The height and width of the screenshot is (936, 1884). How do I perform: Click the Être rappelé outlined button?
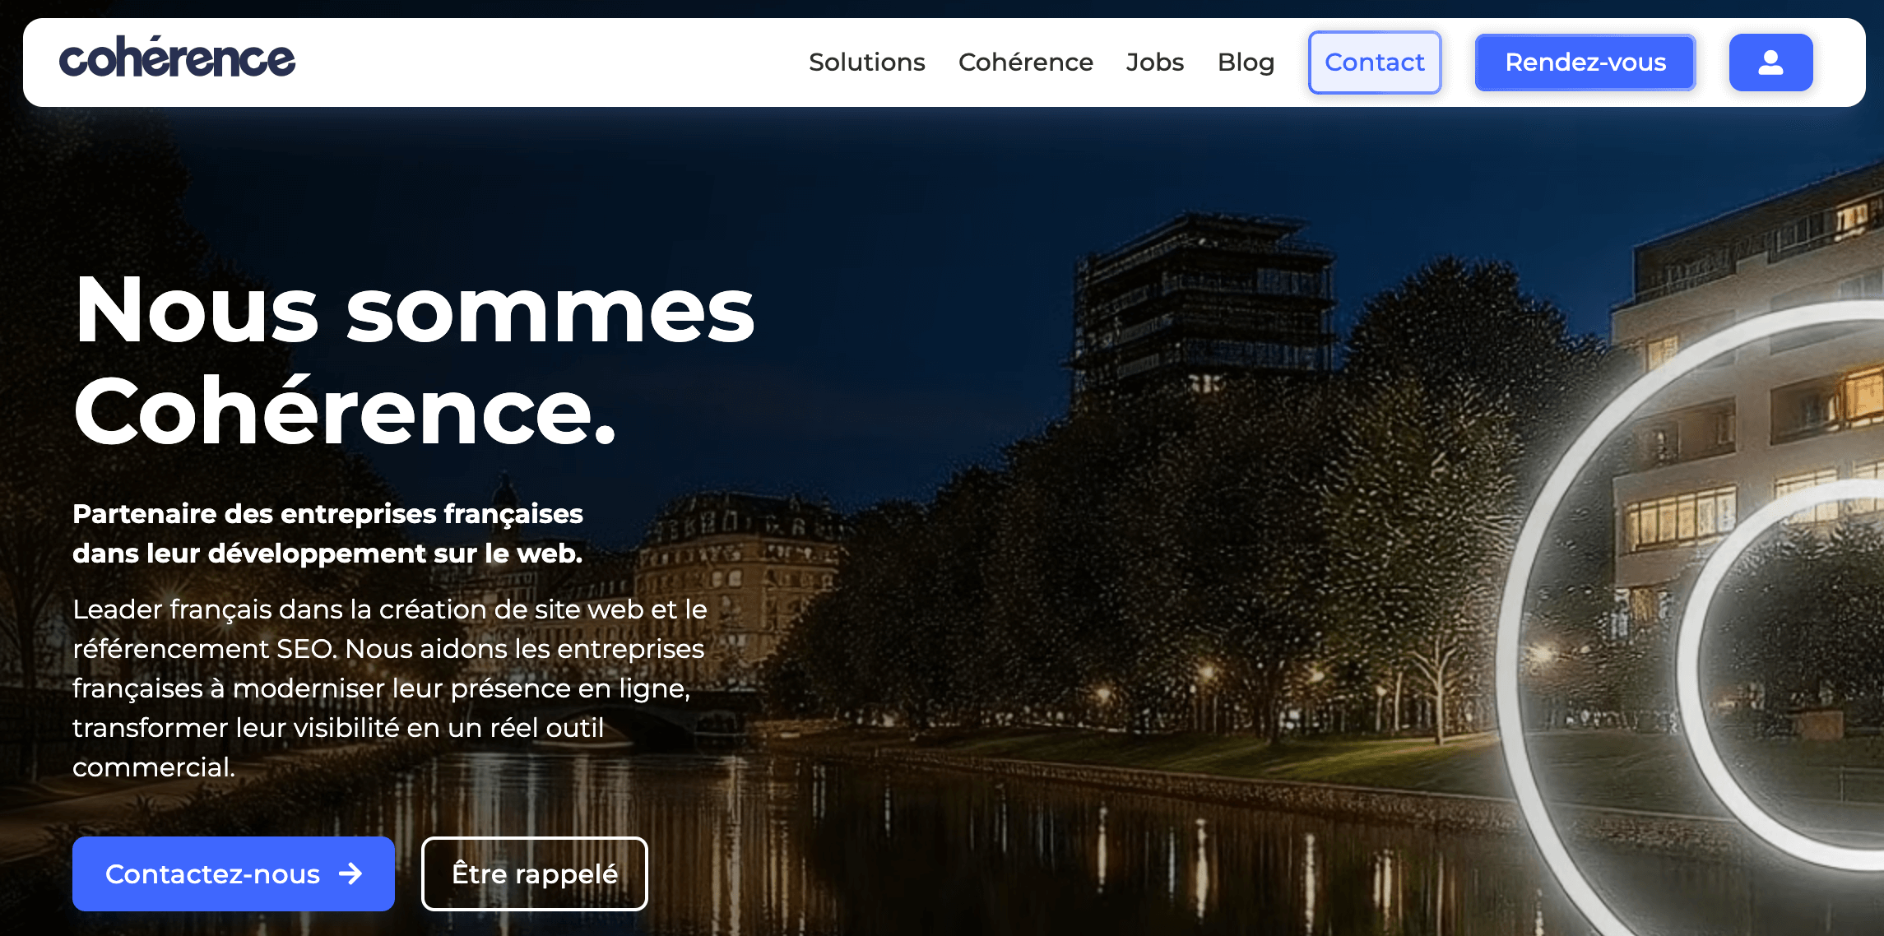[535, 873]
